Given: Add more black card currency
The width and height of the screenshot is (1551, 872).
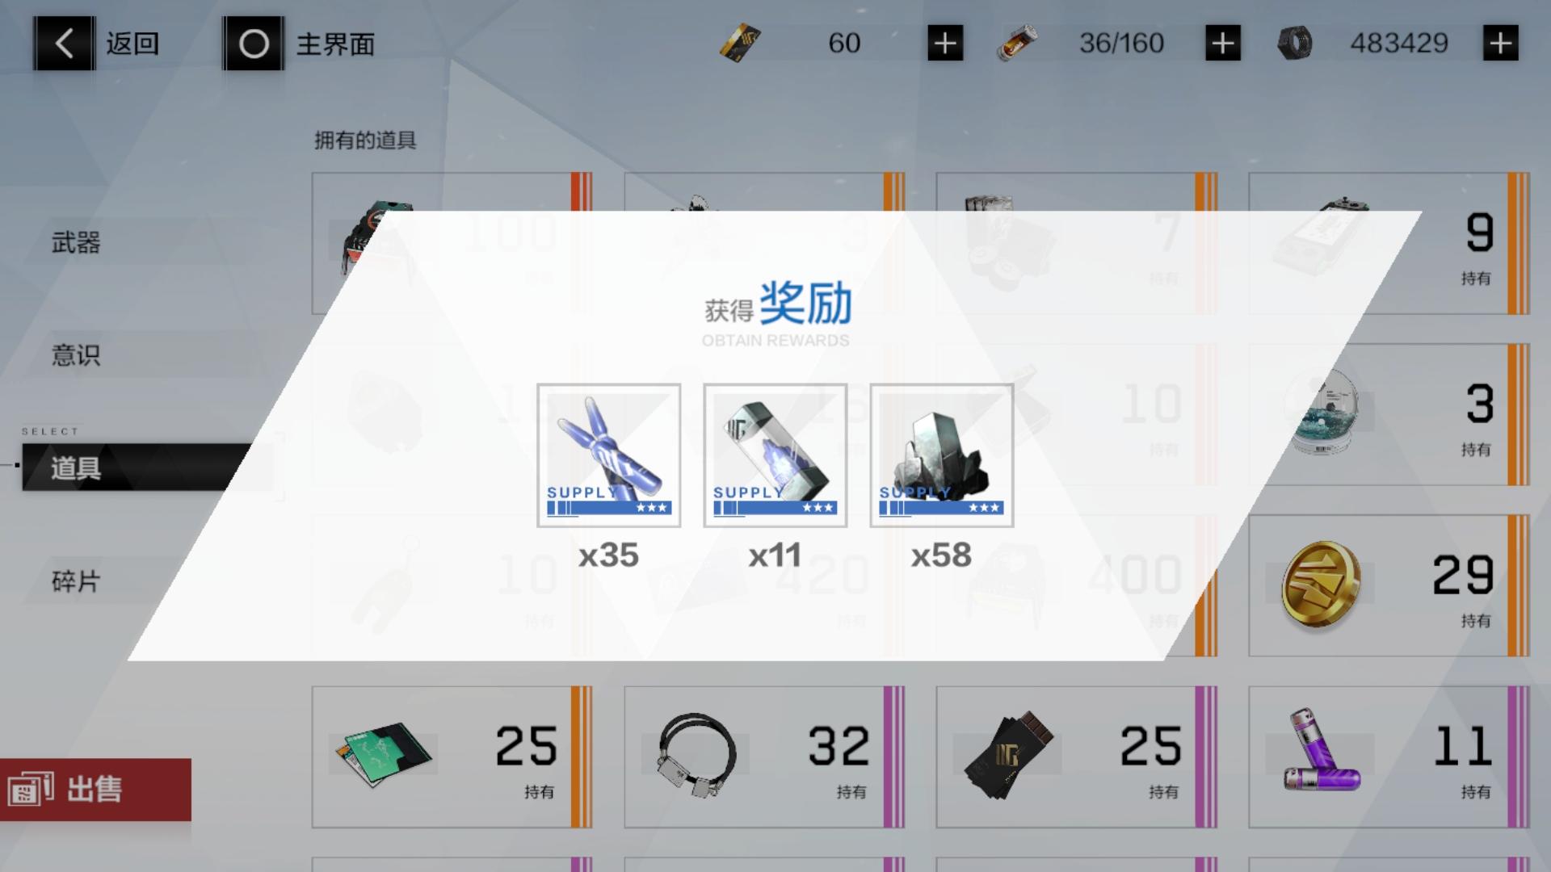Looking at the screenshot, I should [x=945, y=43].
